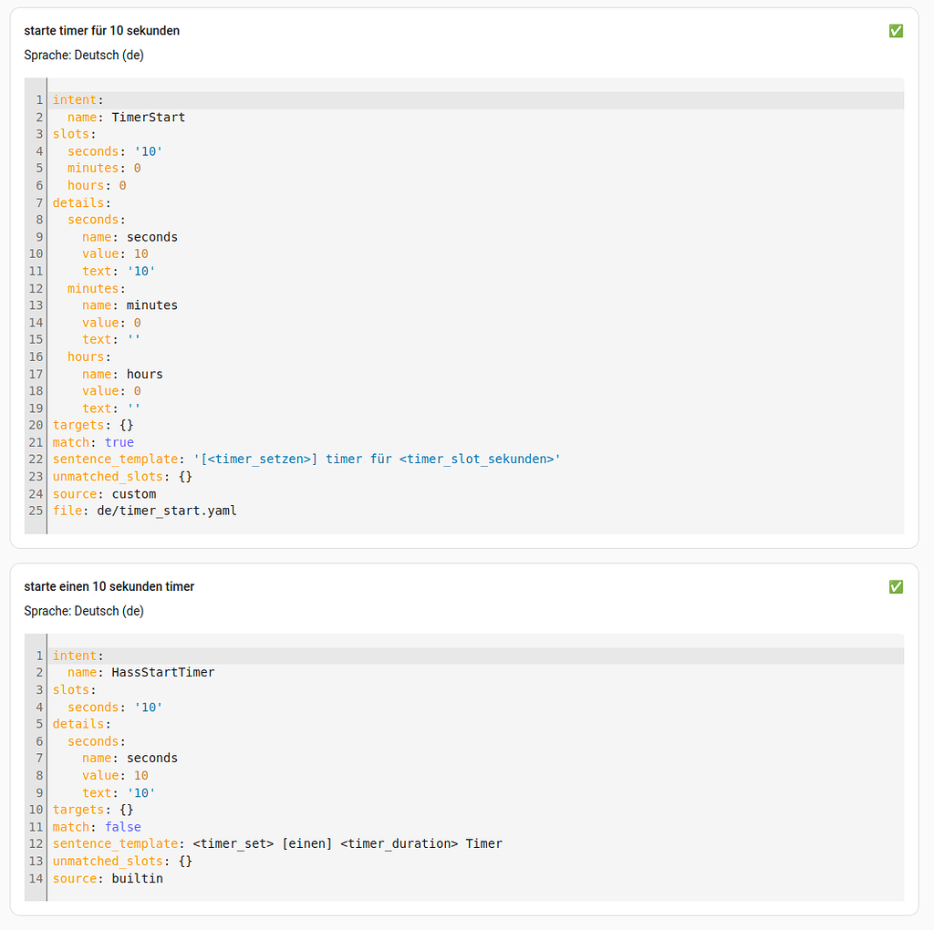Click the intent keyword on line 1
The width and height of the screenshot is (934, 930).
click(73, 99)
